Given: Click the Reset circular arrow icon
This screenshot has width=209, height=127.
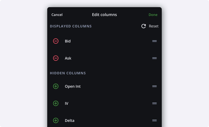Looking at the screenshot, I should click(144, 26).
